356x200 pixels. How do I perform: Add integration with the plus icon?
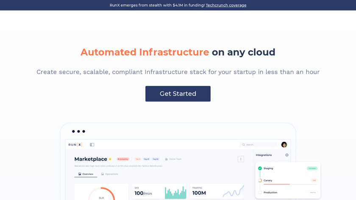(x=287, y=155)
